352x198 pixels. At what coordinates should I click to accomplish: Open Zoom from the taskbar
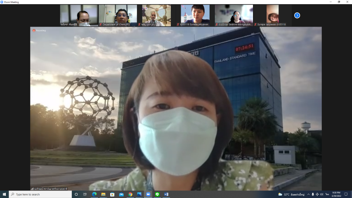(148, 194)
